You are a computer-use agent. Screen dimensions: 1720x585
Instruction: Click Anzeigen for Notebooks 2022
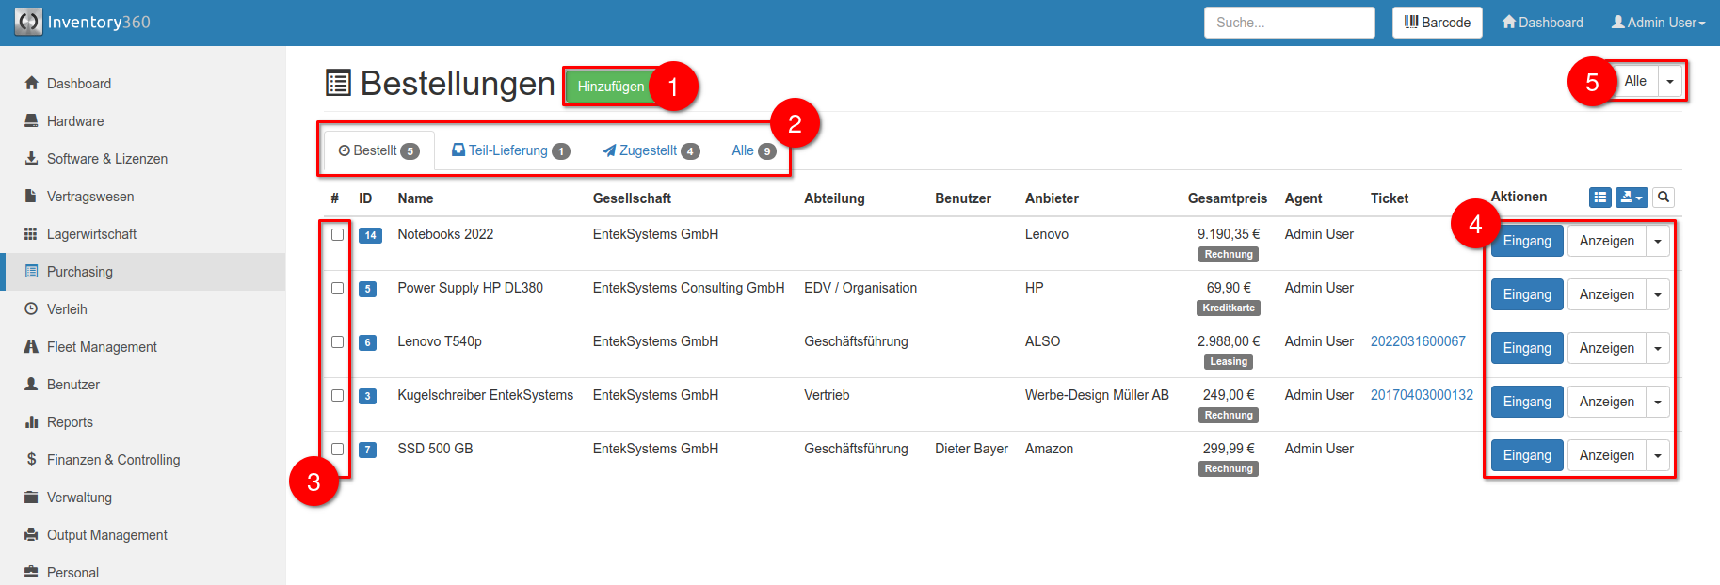coord(1607,242)
